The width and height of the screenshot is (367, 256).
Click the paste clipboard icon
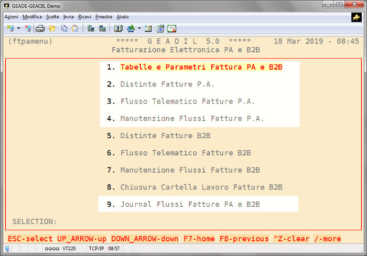(75, 28)
